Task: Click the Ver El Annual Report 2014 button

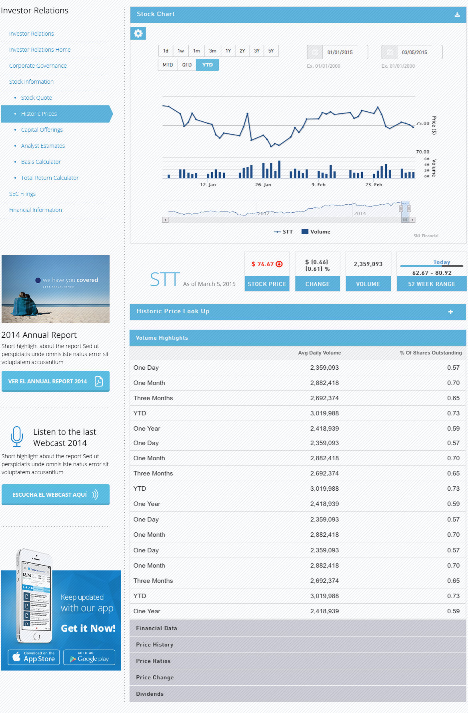Action: [x=56, y=381]
